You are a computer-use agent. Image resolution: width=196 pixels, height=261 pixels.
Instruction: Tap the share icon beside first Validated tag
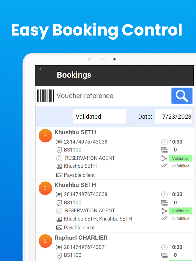coord(164,158)
